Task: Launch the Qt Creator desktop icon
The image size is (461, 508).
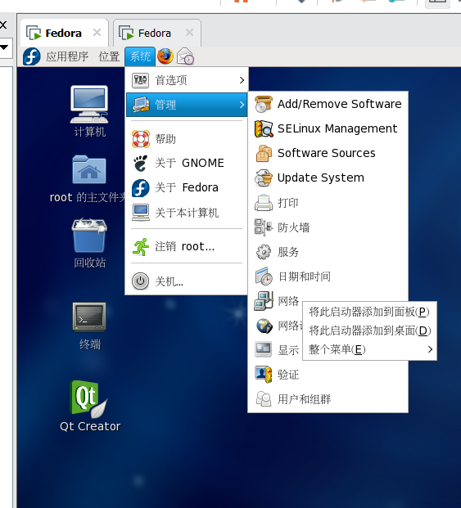Action: point(90,406)
